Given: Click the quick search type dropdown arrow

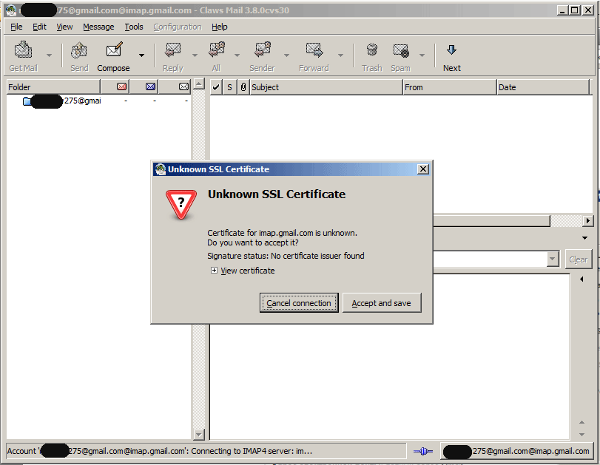Looking at the screenshot, I should [x=584, y=238].
